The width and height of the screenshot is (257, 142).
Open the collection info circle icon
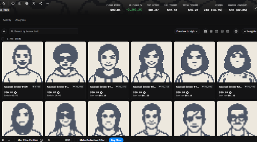(13, 3)
